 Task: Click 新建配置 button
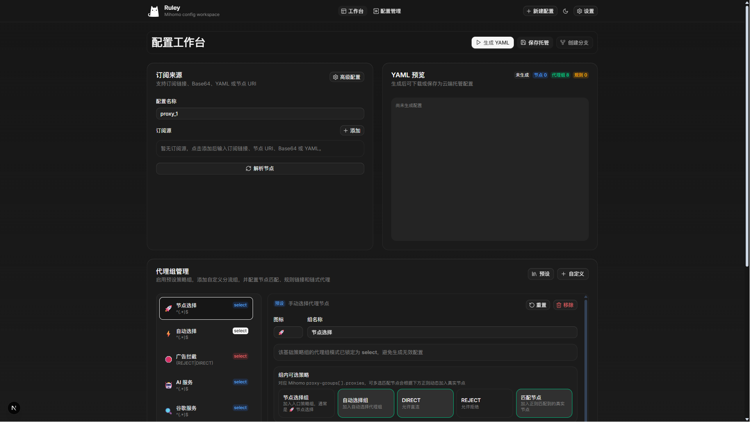pyautogui.click(x=540, y=11)
